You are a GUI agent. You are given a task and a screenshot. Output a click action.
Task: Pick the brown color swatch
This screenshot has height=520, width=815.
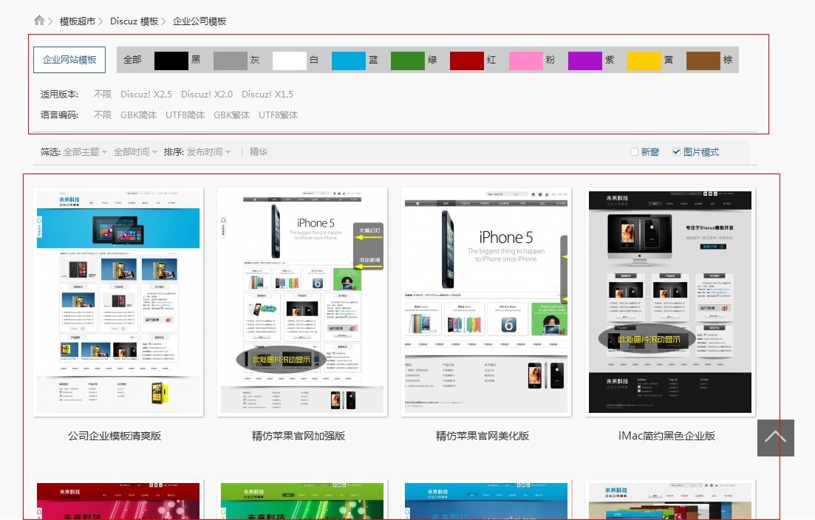(703, 61)
